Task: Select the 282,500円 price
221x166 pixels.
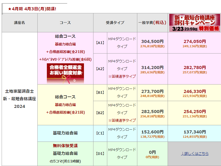Action: tap(152, 112)
